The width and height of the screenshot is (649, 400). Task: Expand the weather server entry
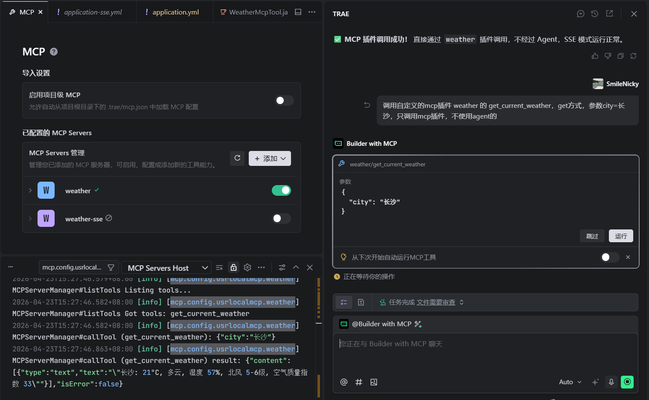(x=30, y=190)
